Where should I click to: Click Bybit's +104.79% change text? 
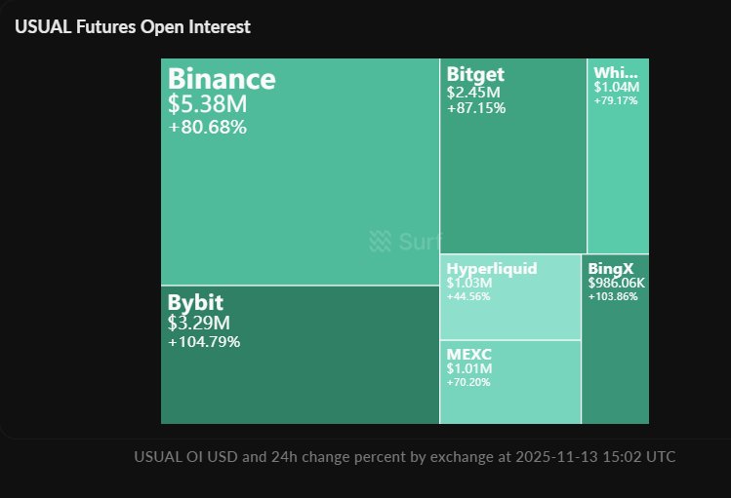(x=204, y=342)
